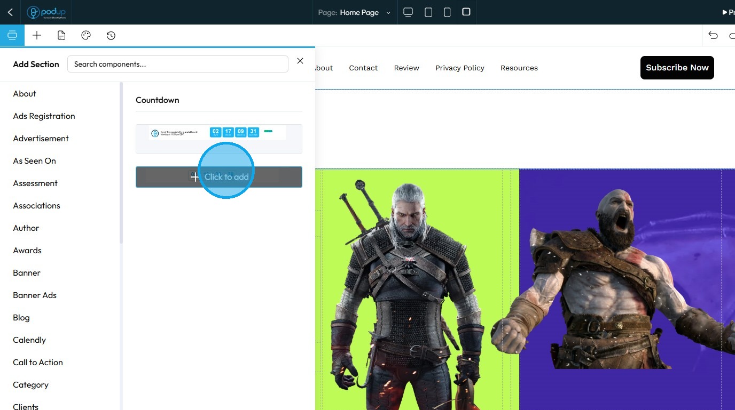This screenshot has width=735, height=410.
Task: Open the Calendly category
Action: pos(29,340)
